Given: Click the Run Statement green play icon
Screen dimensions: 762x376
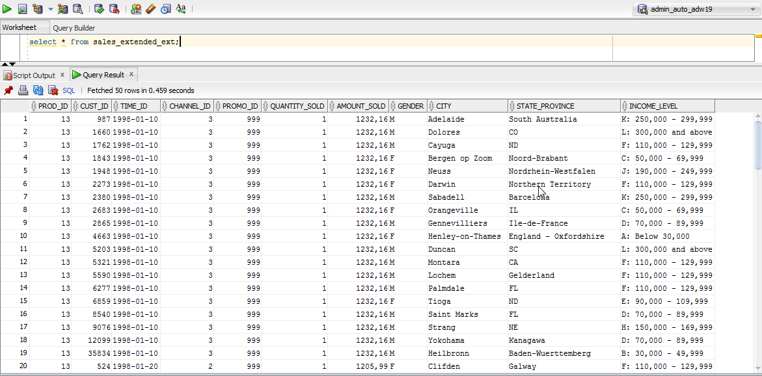Looking at the screenshot, I should (7, 9).
